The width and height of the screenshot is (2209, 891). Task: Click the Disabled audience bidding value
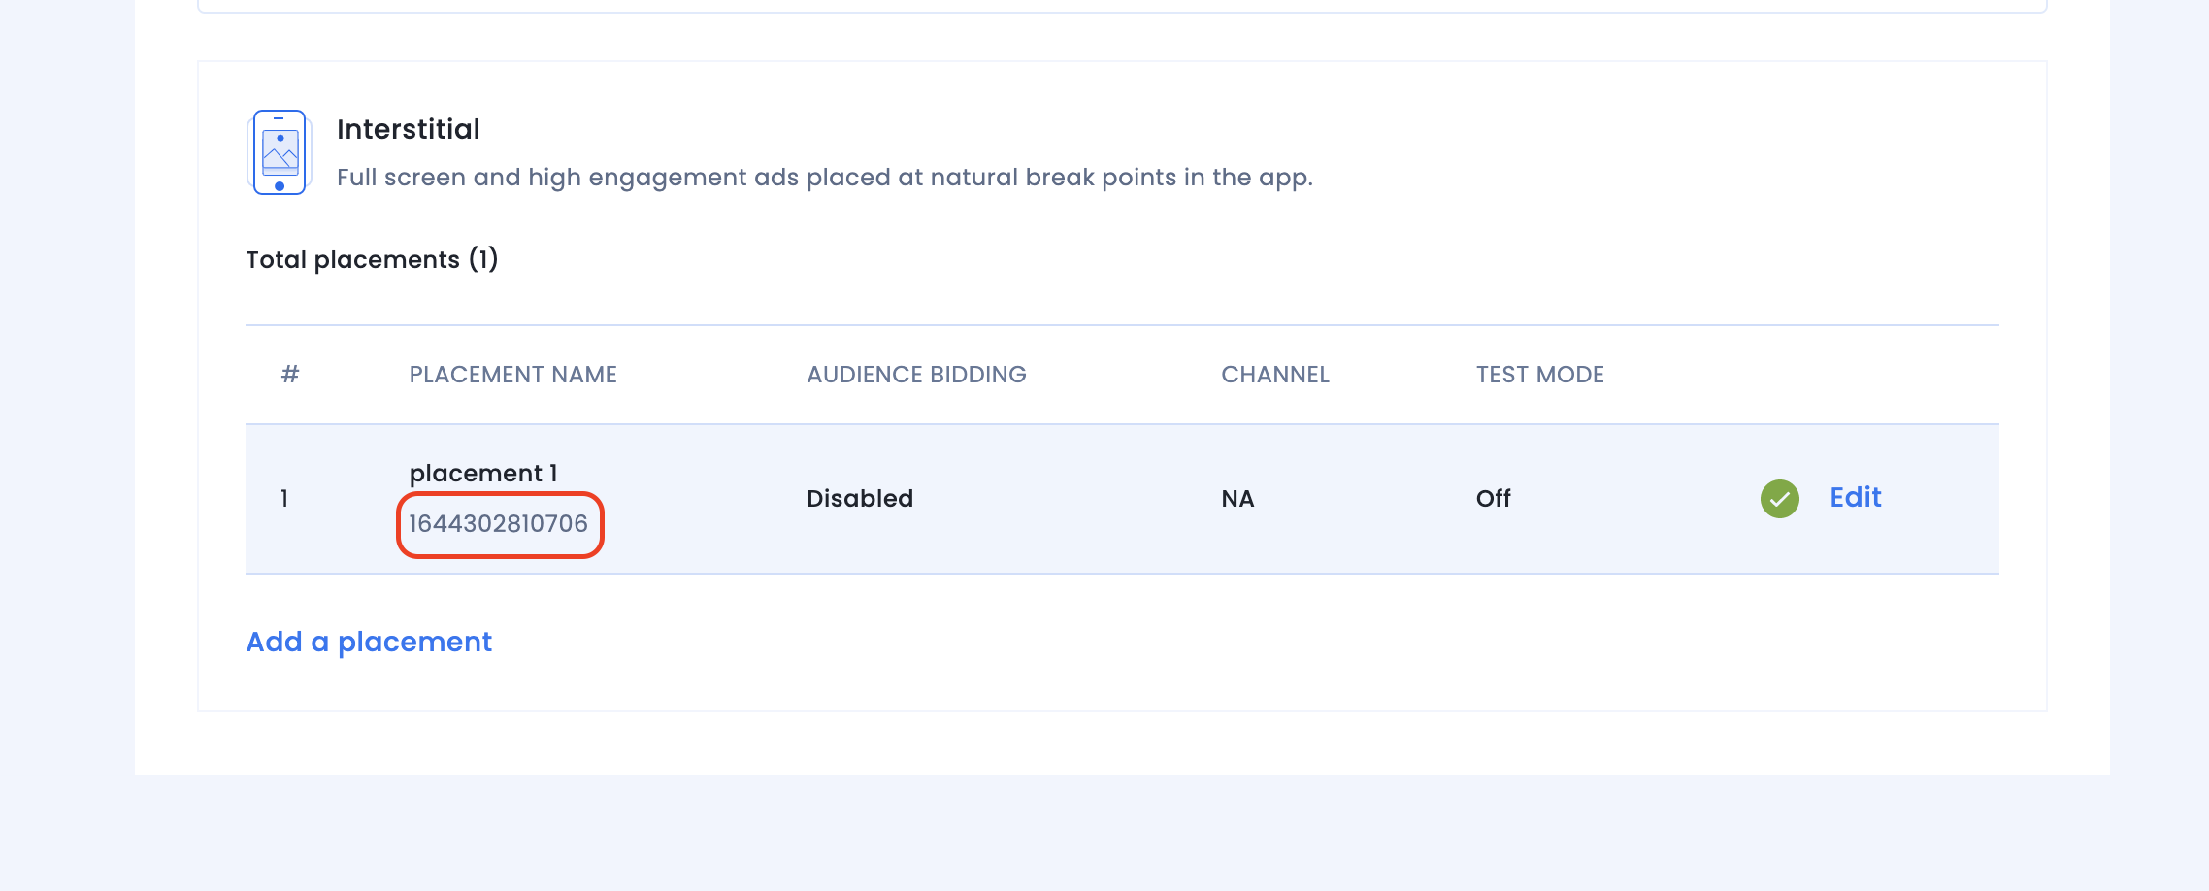[x=860, y=499]
